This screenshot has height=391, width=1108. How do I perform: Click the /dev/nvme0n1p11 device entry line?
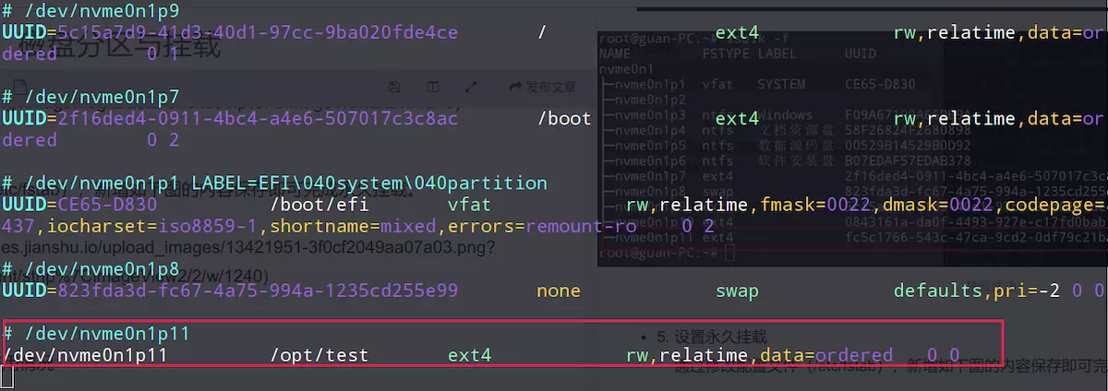[x=85, y=355]
